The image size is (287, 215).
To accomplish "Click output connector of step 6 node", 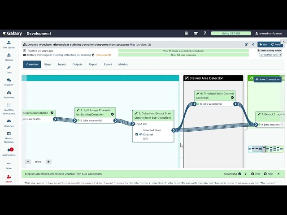I will pos(235,104).
